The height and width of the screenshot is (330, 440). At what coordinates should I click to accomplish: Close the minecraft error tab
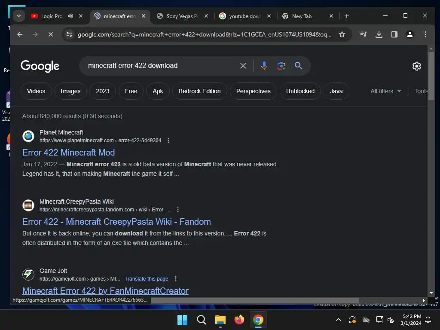point(144,16)
